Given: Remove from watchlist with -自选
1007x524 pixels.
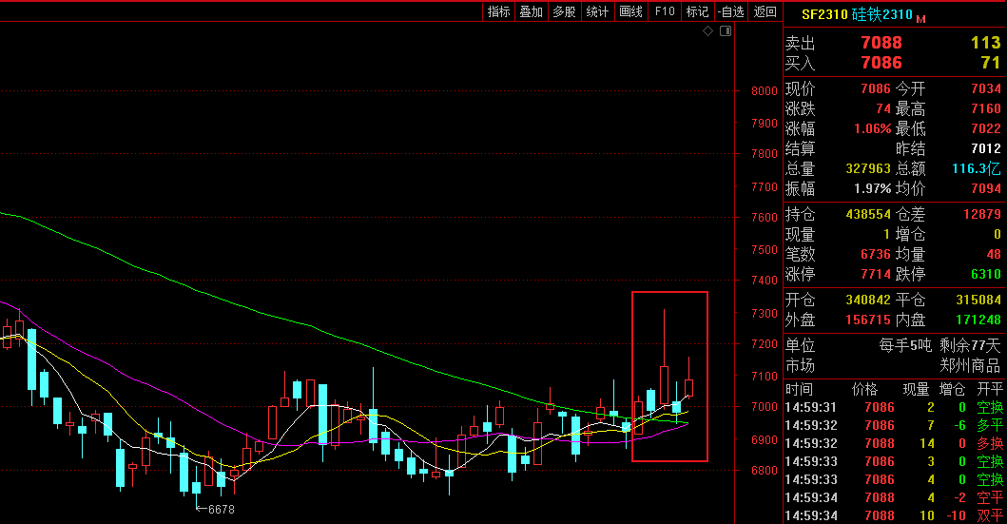Looking at the screenshot, I should [x=730, y=11].
